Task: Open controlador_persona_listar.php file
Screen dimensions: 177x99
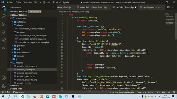Action: pos(32,39)
